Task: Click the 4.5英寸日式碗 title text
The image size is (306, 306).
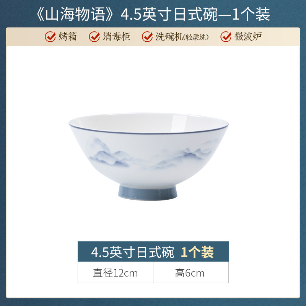Action: (x=169, y=15)
